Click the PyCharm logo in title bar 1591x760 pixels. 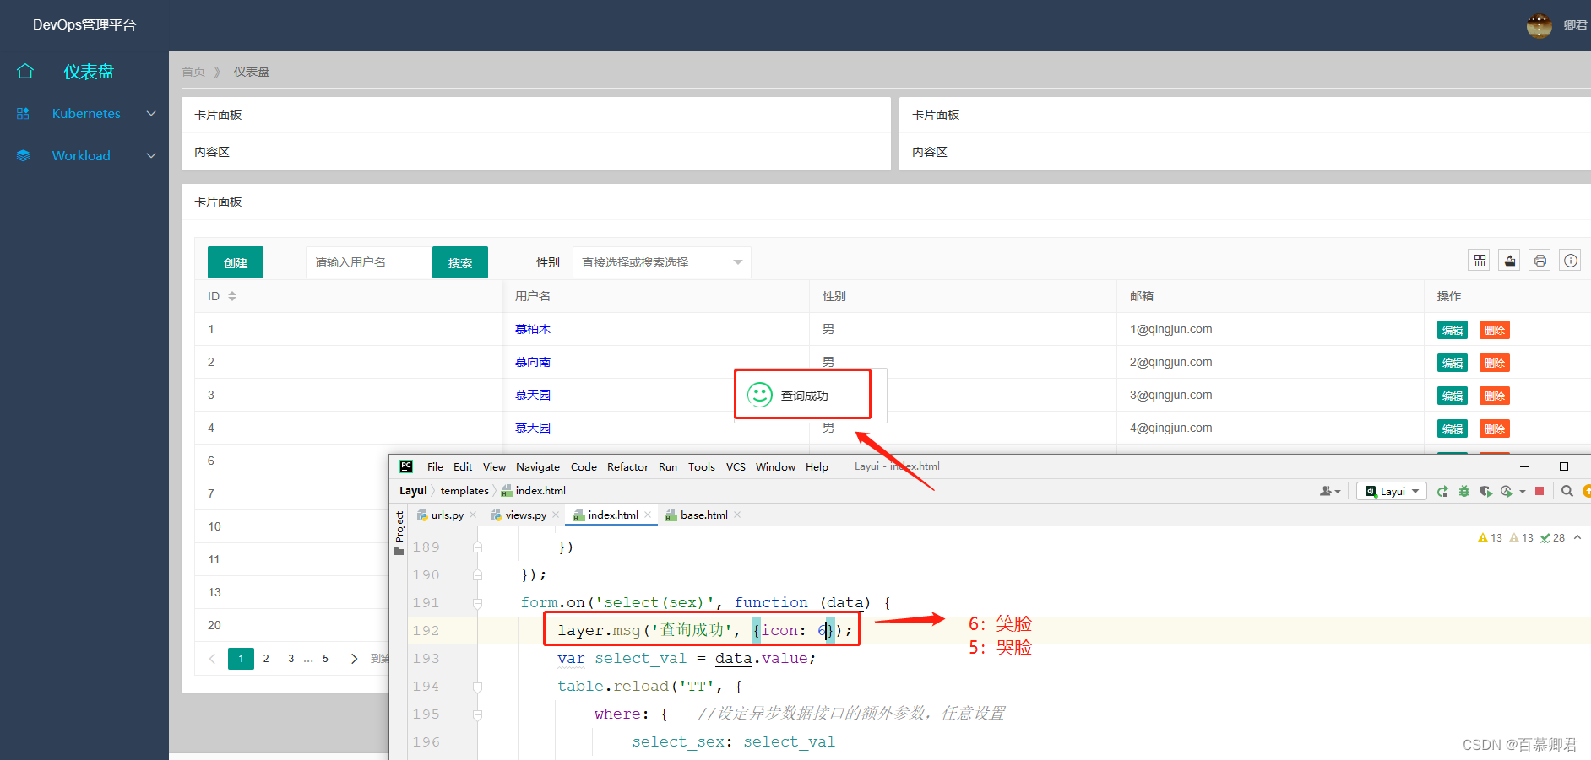[406, 466]
